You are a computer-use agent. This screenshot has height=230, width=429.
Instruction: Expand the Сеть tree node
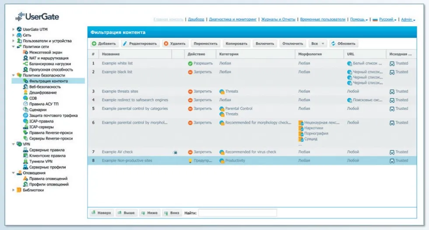point(13,35)
